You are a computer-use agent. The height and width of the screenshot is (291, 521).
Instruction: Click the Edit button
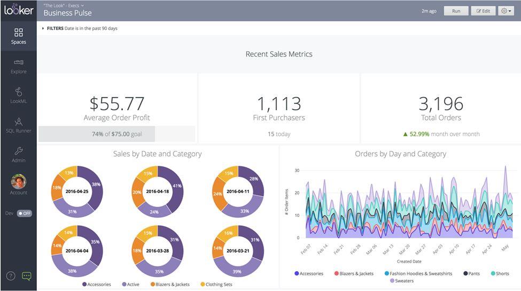pyautogui.click(x=483, y=11)
